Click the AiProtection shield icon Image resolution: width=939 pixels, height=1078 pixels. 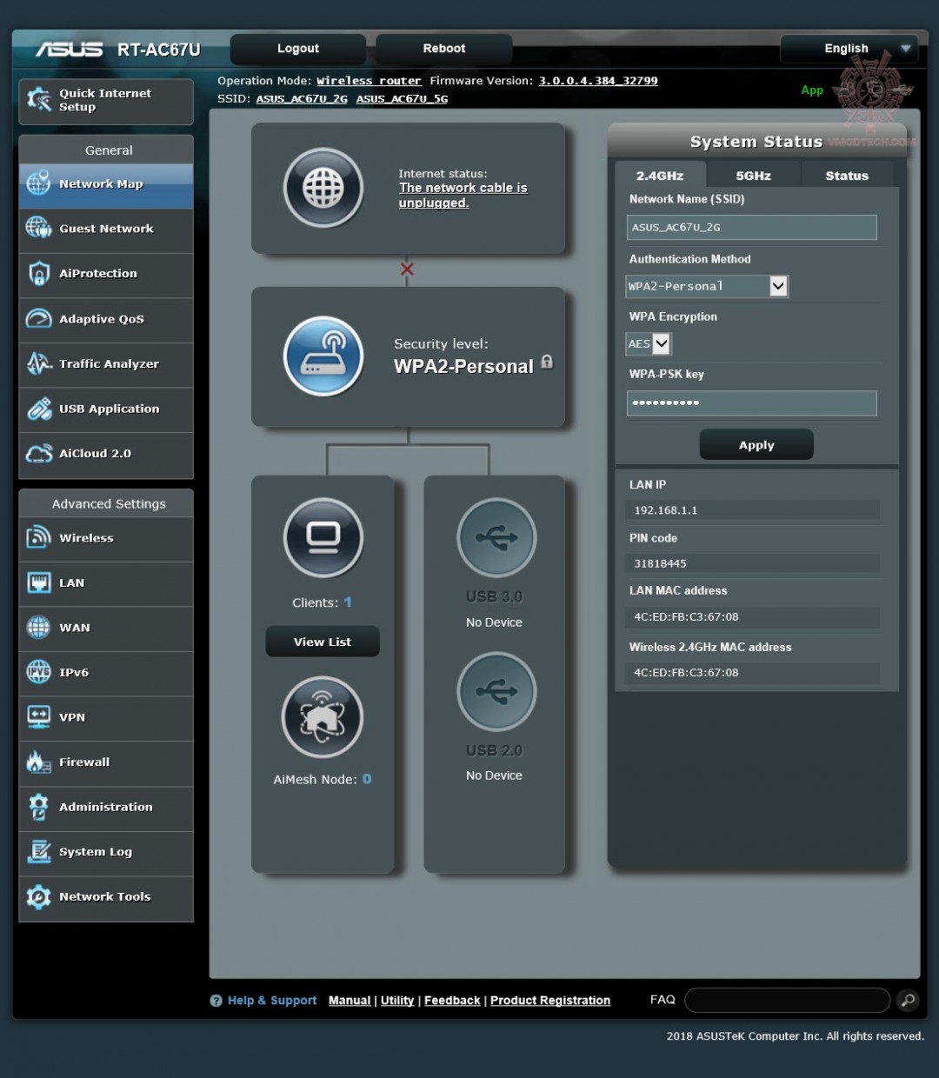pyautogui.click(x=39, y=273)
